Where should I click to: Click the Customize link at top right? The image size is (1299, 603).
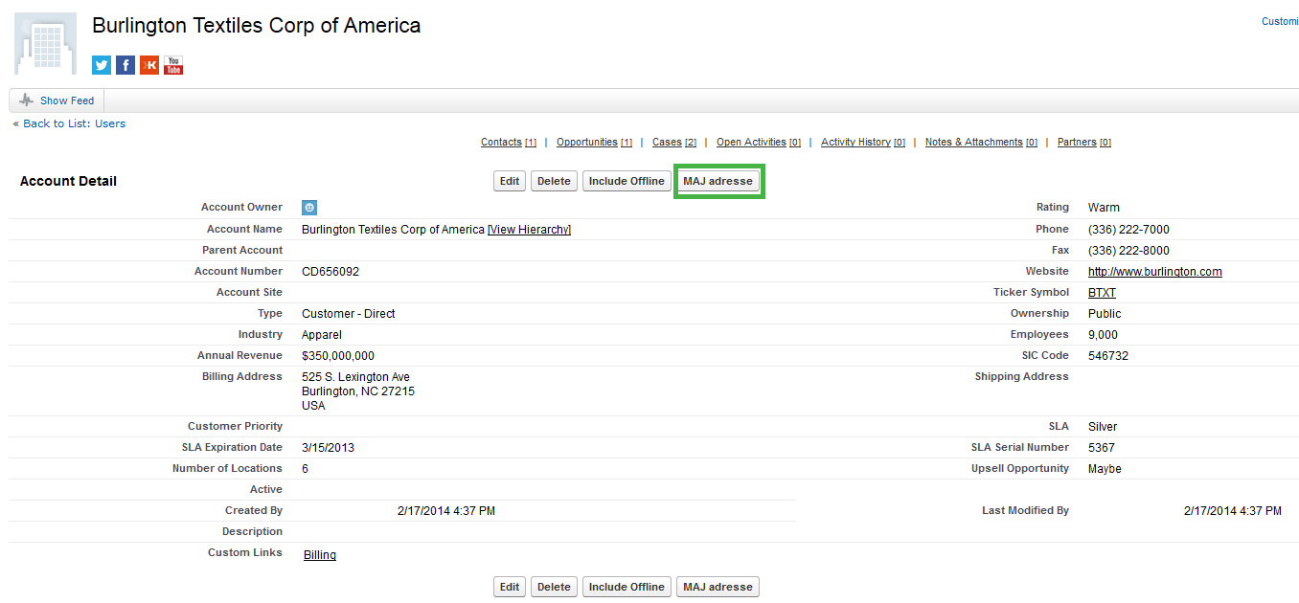pyautogui.click(x=1280, y=21)
